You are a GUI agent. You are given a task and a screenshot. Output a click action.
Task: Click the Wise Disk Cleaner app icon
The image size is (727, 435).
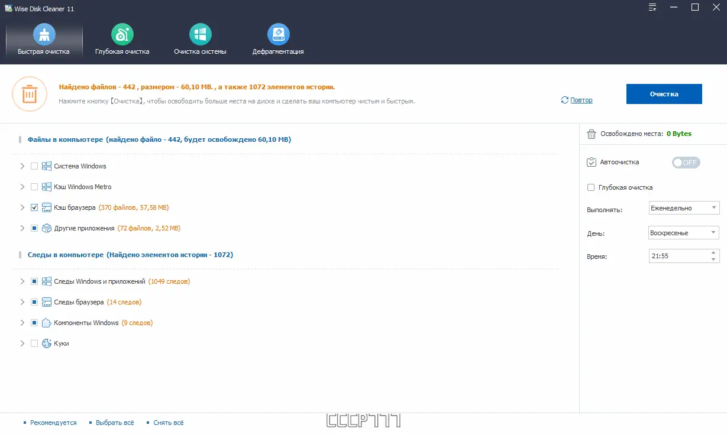click(8, 8)
